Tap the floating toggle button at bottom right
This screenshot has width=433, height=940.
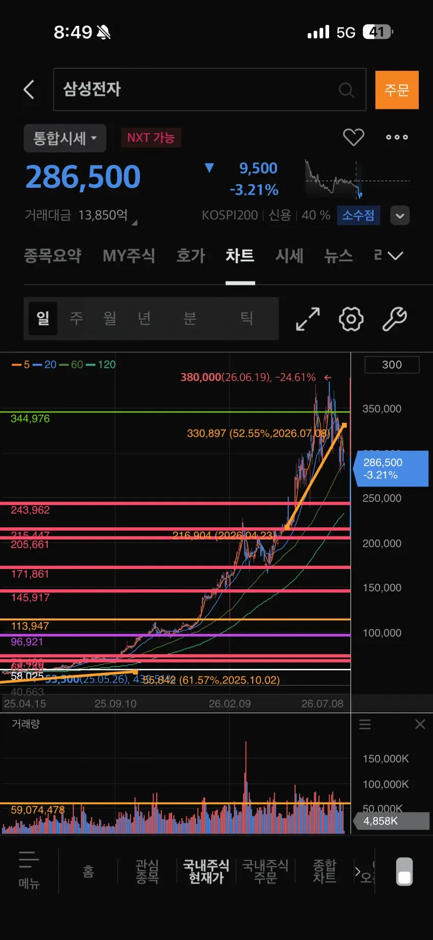[404, 871]
